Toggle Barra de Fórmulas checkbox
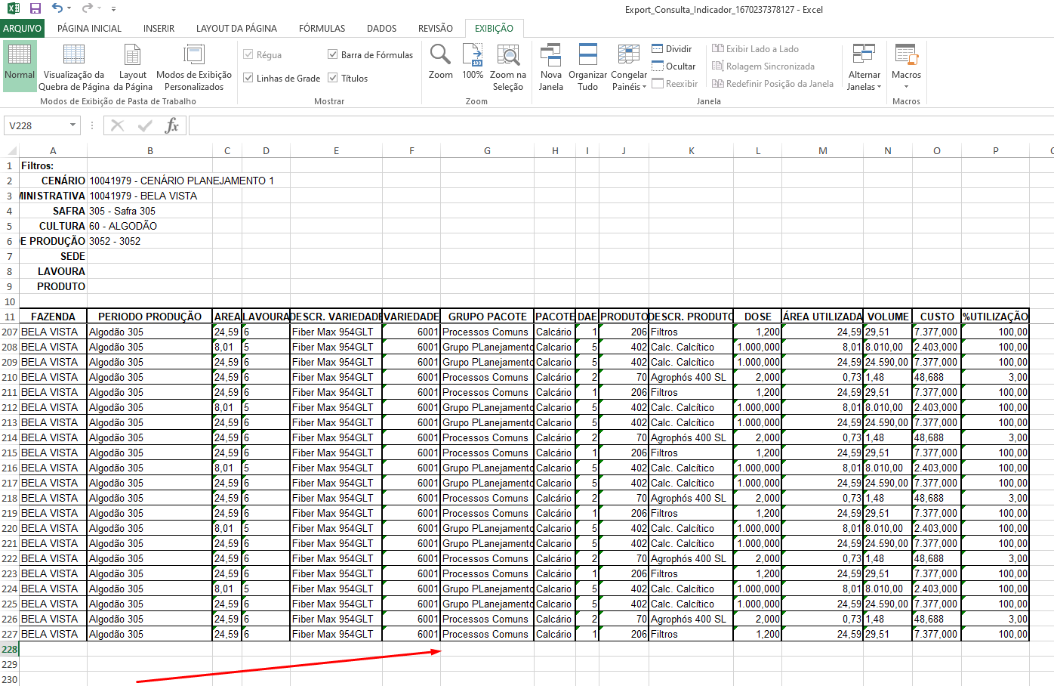Image resolution: width=1054 pixels, height=686 pixels. click(332, 54)
